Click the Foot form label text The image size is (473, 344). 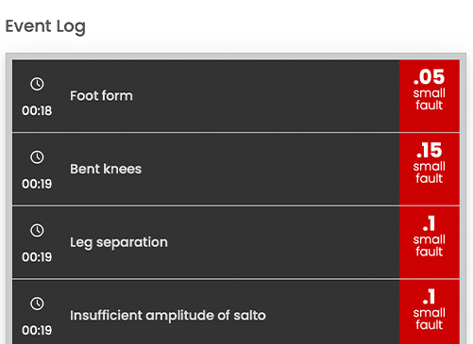101,96
